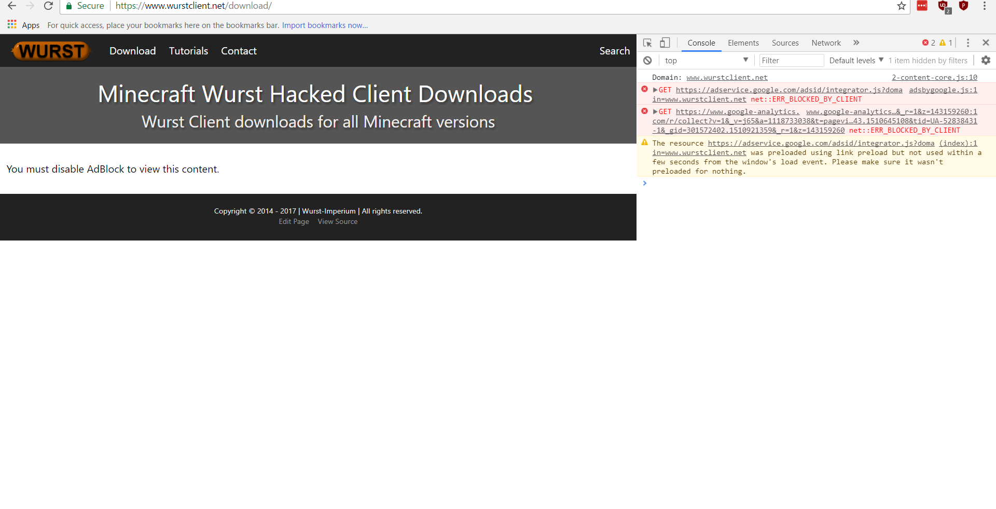Enable inspect element mode
This screenshot has width=996, height=509.
pos(647,43)
